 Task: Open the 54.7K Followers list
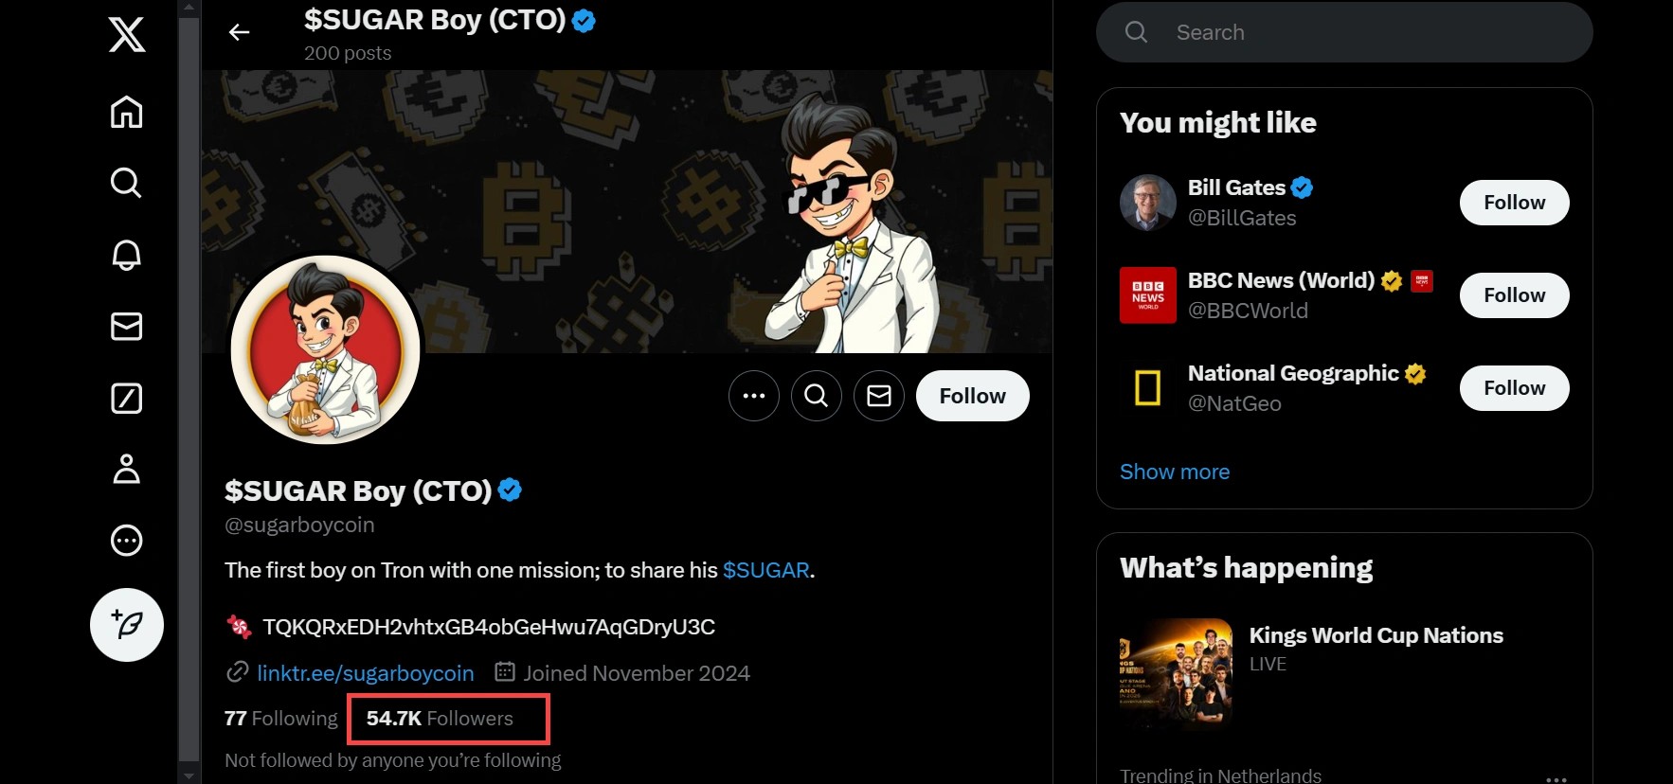pyautogui.click(x=441, y=719)
